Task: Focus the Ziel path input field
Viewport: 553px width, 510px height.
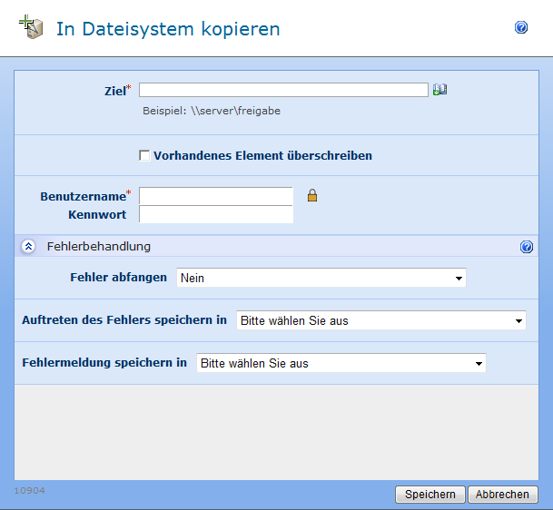Action: coord(282,90)
